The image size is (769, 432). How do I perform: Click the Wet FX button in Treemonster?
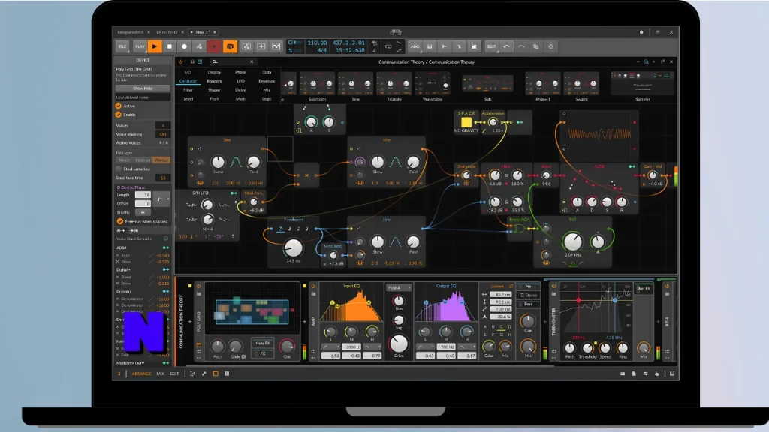644,289
